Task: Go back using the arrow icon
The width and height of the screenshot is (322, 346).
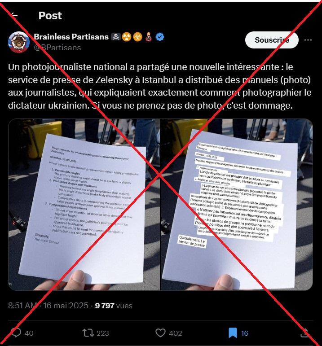Action: tap(14, 15)
